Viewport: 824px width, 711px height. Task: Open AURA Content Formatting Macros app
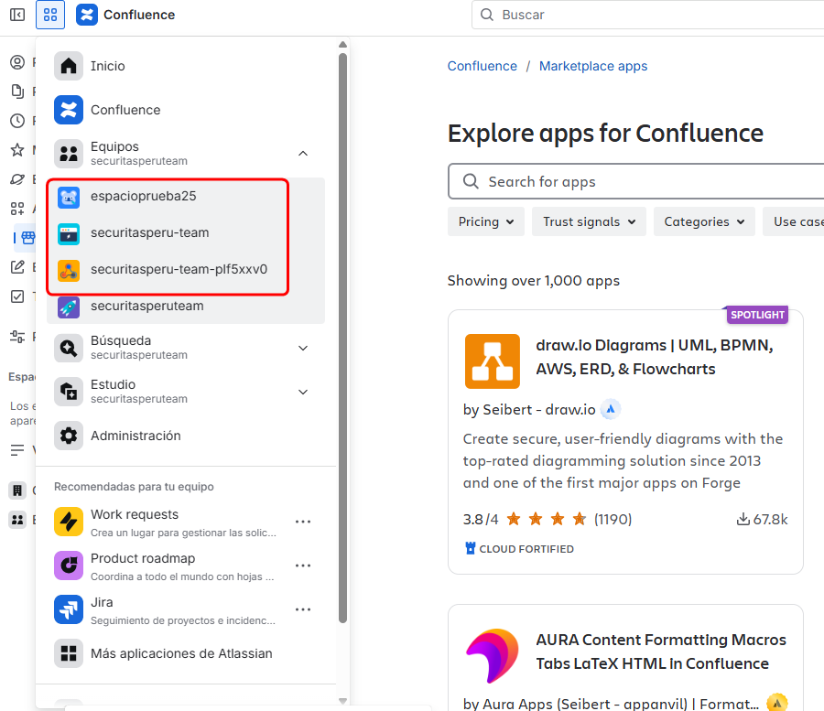tap(660, 652)
